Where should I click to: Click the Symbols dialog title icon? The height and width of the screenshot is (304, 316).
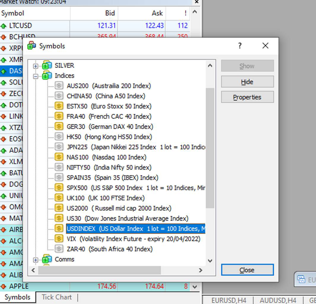coord(32,46)
